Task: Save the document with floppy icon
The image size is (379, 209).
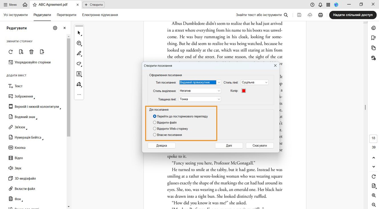Action: pos(299,15)
